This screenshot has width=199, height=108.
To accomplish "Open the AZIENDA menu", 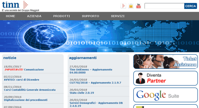I will tap(34, 16).
